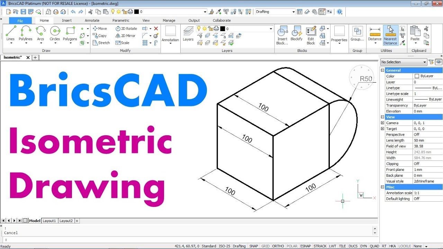443x249 pixels.
Task: Click the Explode bomb icon
Action: click(x=156, y=36)
